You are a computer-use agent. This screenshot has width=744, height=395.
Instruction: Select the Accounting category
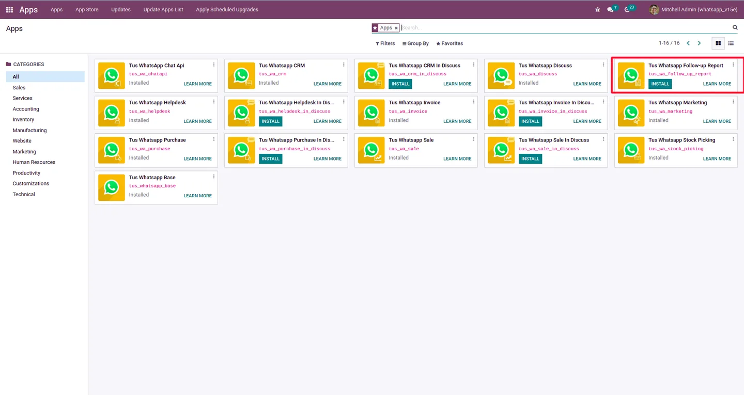tap(45, 109)
